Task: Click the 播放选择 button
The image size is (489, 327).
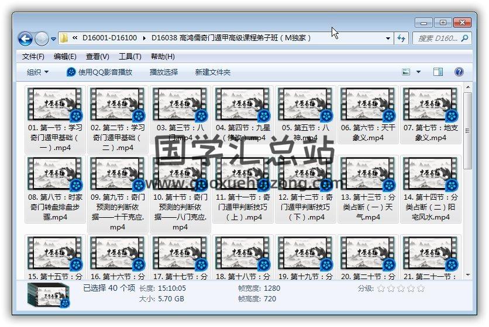Action: [x=164, y=72]
